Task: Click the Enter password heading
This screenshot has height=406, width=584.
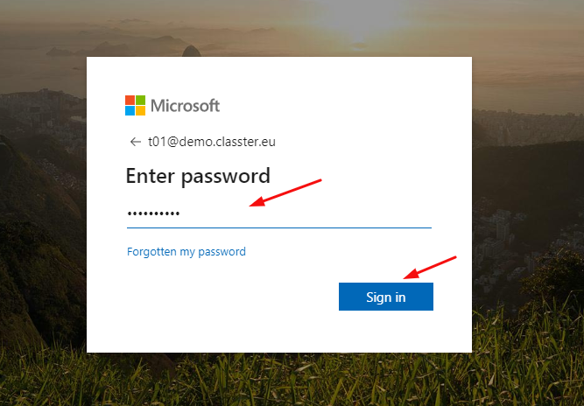Action: coord(198,176)
